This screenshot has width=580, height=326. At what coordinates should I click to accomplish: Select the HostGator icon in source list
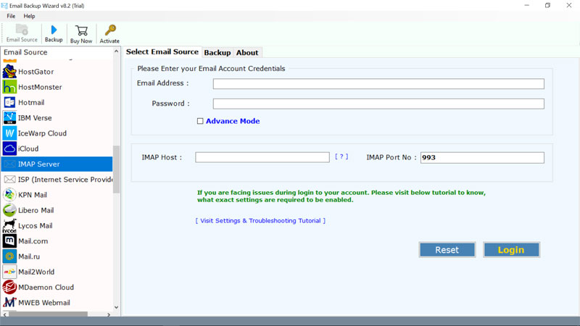(x=9, y=71)
